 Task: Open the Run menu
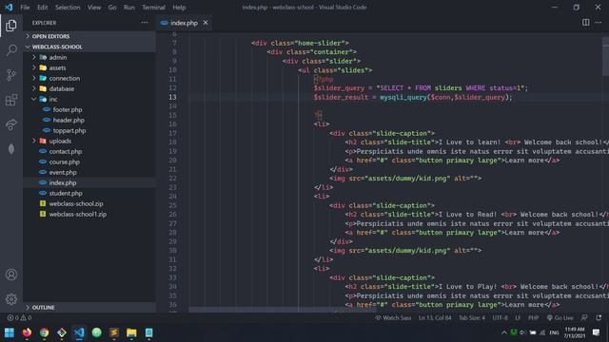[129, 8]
